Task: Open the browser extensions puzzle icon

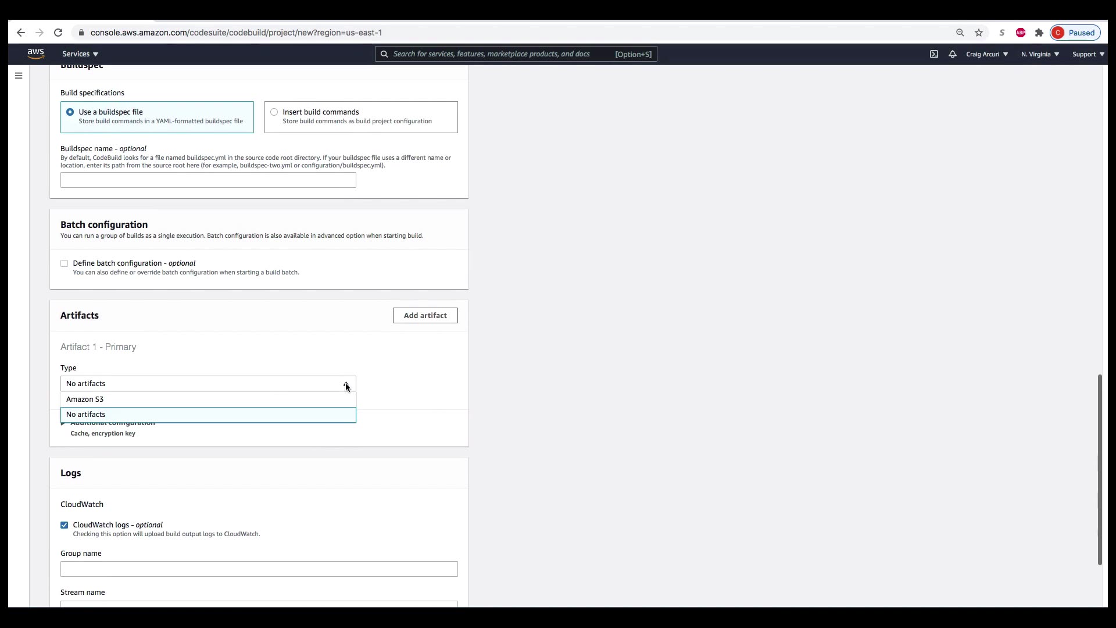Action: [x=1039, y=33]
